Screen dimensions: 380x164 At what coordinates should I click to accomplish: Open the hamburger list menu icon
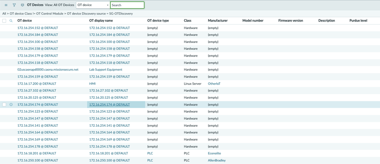[x=6, y=5]
